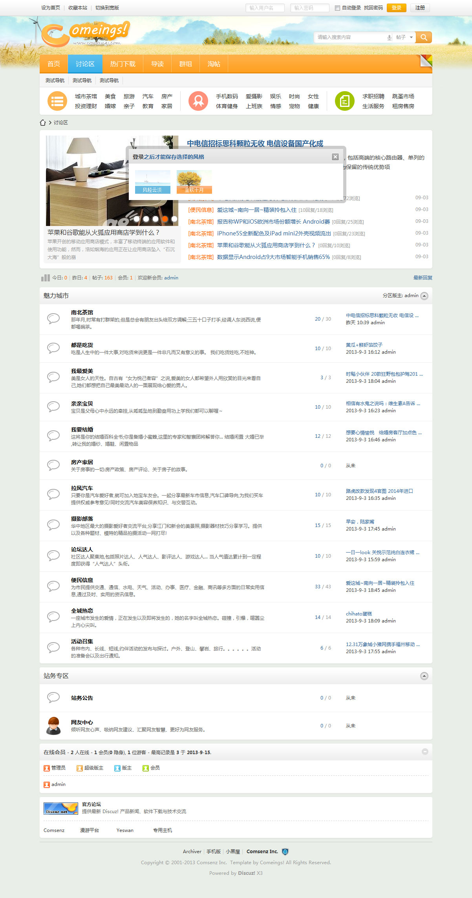This screenshot has height=898, width=472.
Task: Click the speech bubble icon for 站务公告
Action: 53,698
